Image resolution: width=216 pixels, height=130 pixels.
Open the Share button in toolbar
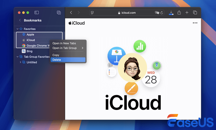(x=179, y=13)
